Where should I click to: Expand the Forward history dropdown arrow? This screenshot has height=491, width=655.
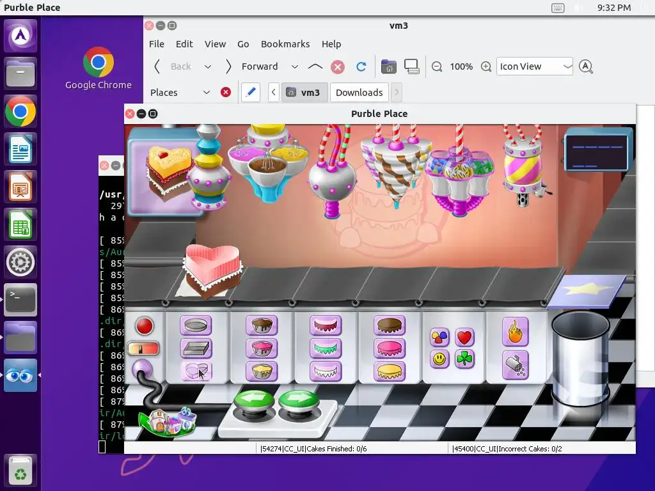(x=294, y=66)
